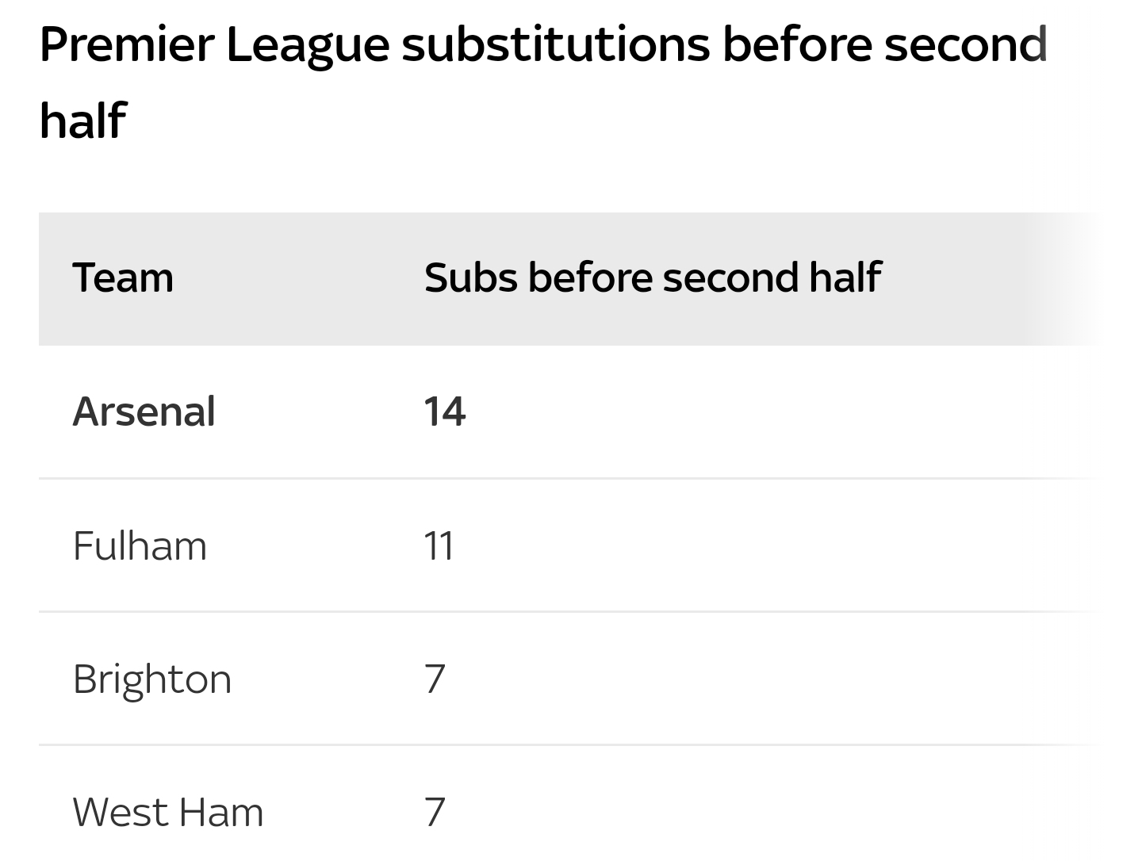Click the word Subs in column header
Image resolution: width=1142 pixels, height=861 pixels.
click(471, 277)
